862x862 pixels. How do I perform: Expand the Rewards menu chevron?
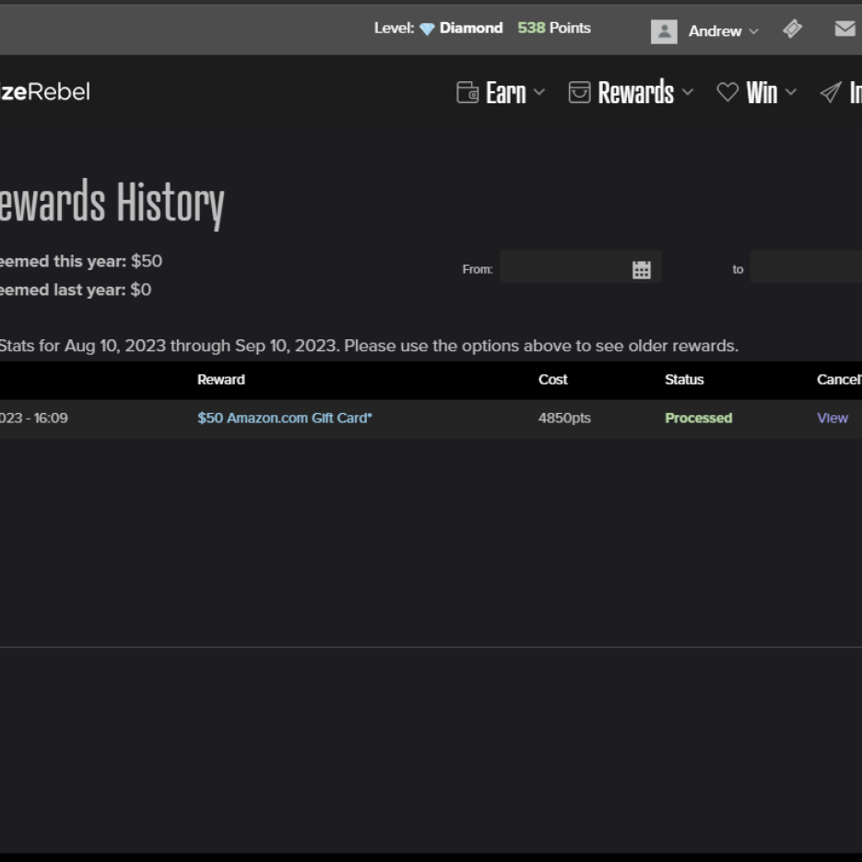pyautogui.click(x=687, y=92)
